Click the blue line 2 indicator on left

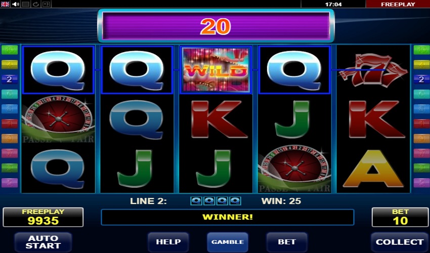(10, 79)
